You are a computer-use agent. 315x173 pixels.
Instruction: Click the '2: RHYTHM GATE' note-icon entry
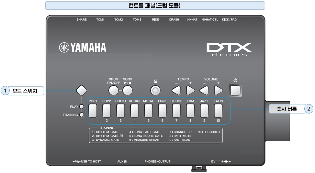(107, 136)
